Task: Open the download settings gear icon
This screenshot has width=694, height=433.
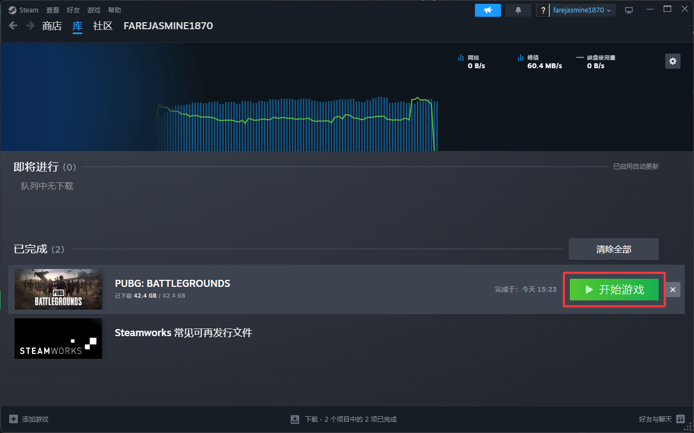Action: (672, 61)
